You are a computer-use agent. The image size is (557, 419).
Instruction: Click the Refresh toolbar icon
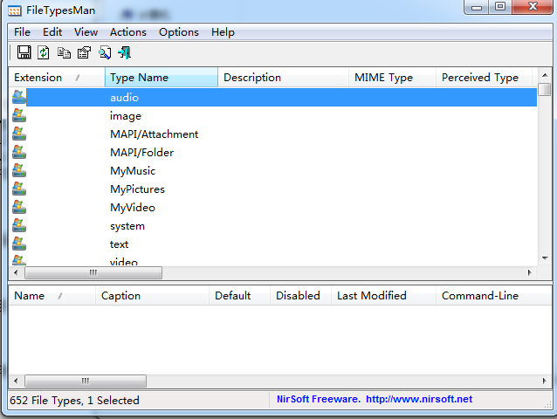44,52
